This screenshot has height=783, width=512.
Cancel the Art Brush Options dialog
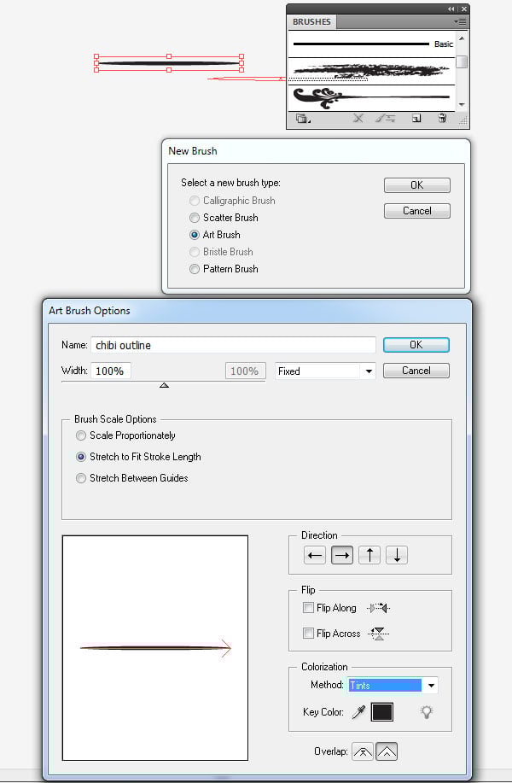[416, 371]
